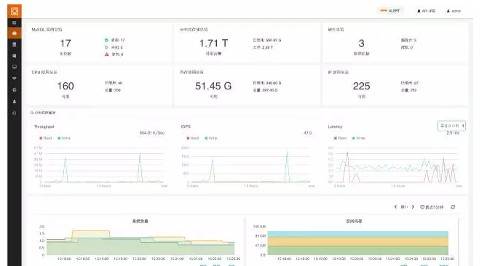Viewport: 487px width, 266px height.
Task: Click the IP available value 225
Action: click(362, 86)
